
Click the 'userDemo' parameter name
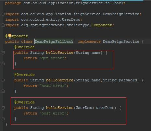coord(105,108)
